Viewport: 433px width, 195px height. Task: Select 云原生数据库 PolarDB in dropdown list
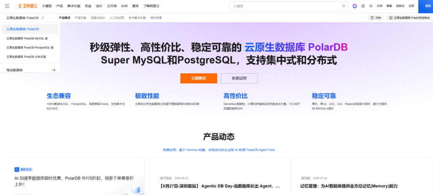click(30, 29)
